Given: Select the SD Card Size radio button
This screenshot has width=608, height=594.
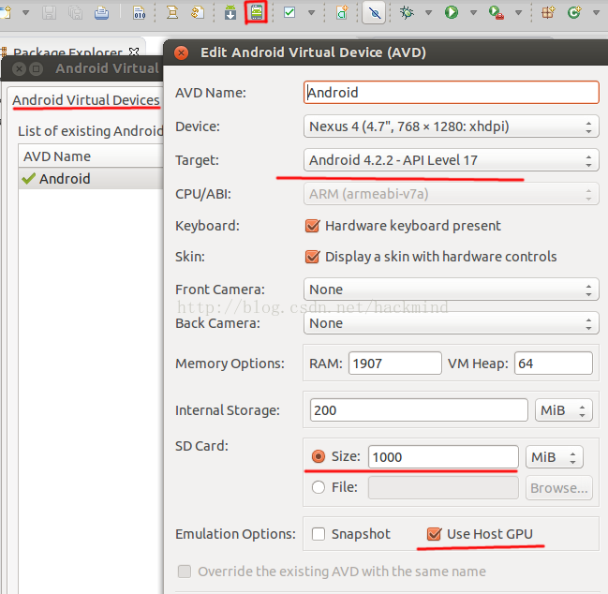Looking at the screenshot, I should [x=319, y=457].
